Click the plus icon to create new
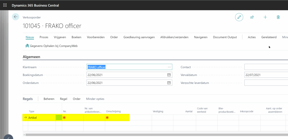Viewport: 288px width, 139px height. [265, 17]
